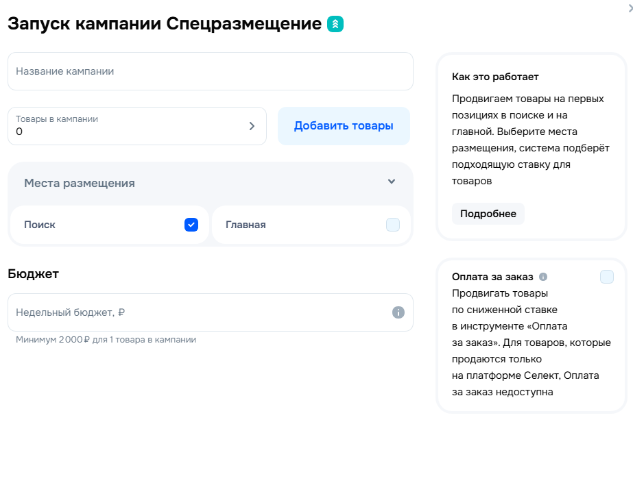Click the teal double-chevron badge beside the campaign title
This screenshot has width=633, height=496.
[335, 23]
